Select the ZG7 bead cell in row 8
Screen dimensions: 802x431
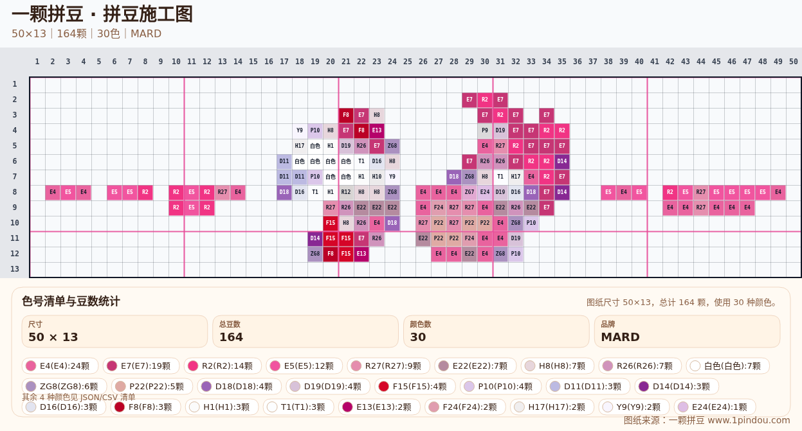(x=469, y=193)
